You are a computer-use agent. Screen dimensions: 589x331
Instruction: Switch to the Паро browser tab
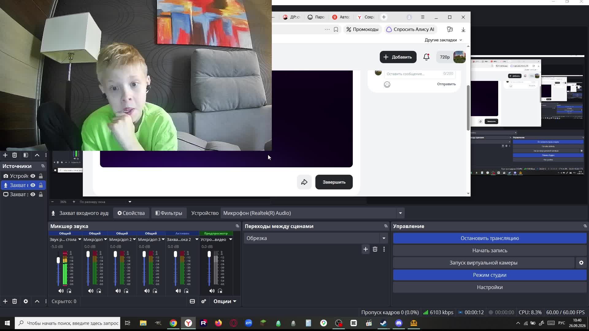(316, 17)
